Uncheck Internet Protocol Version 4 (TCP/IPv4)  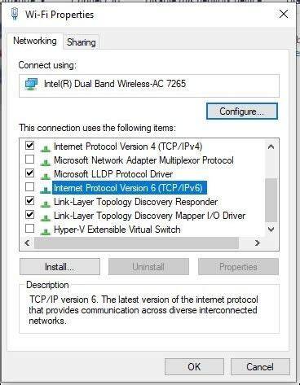click(x=29, y=146)
